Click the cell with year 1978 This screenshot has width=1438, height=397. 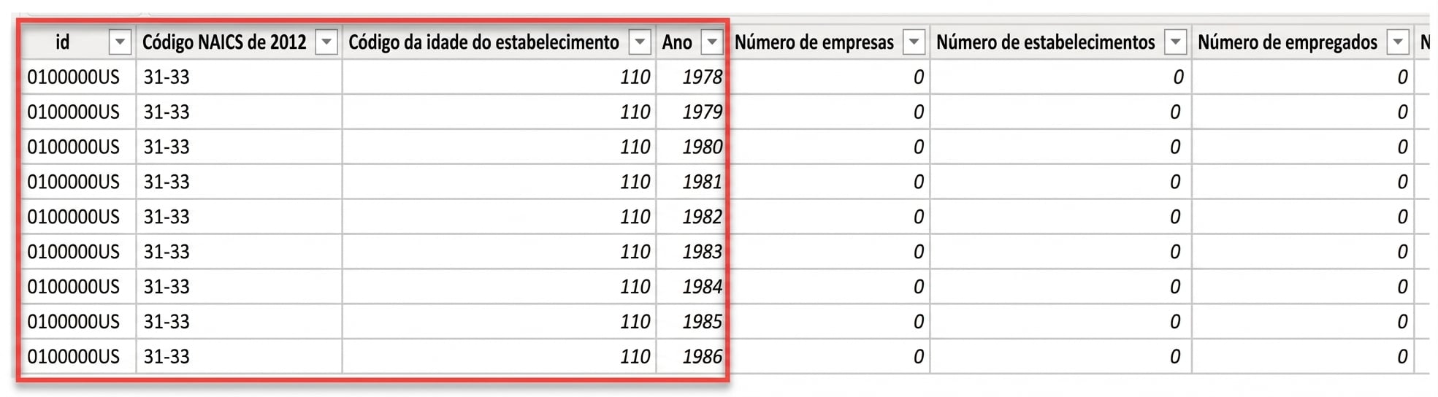(692, 77)
